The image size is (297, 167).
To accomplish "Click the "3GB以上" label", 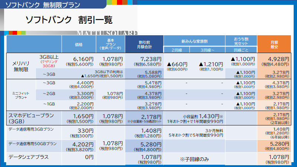I will [x=49, y=57].
